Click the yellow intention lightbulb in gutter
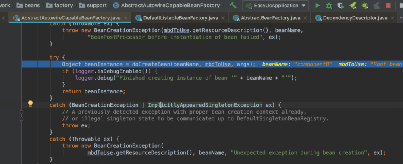This screenshot has height=164, width=403. coord(30,104)
